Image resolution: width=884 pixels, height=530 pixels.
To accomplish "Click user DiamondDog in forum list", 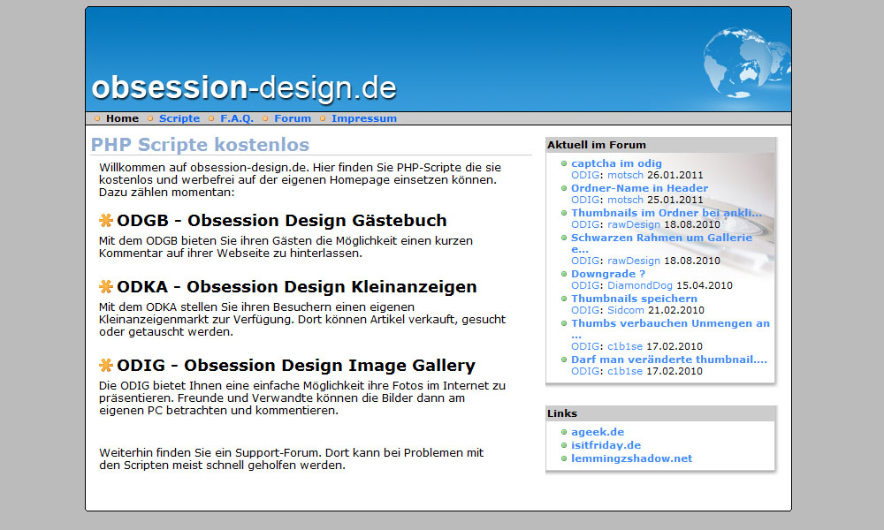I will pos(640,285).
